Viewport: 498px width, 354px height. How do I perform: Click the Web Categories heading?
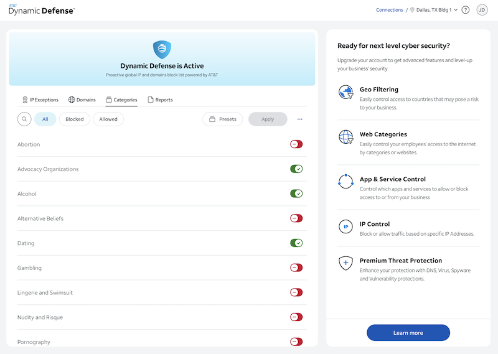(x=383, y=134)
